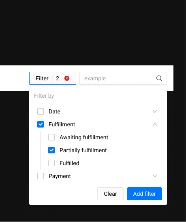
Task: Click the magnifying glass search icon
Action: 159,78
